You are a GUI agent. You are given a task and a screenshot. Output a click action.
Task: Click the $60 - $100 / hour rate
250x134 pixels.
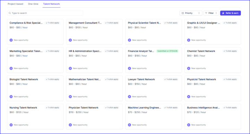[78, 27]
